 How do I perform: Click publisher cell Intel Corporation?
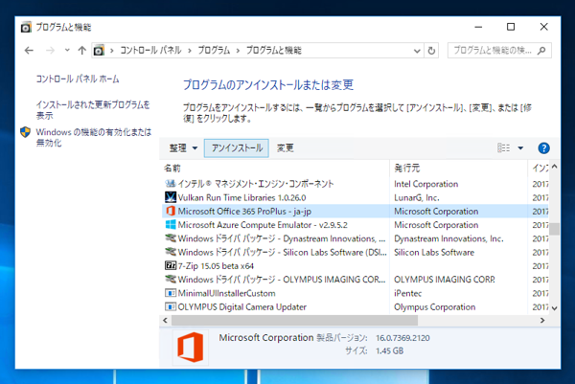click(426, 184)
